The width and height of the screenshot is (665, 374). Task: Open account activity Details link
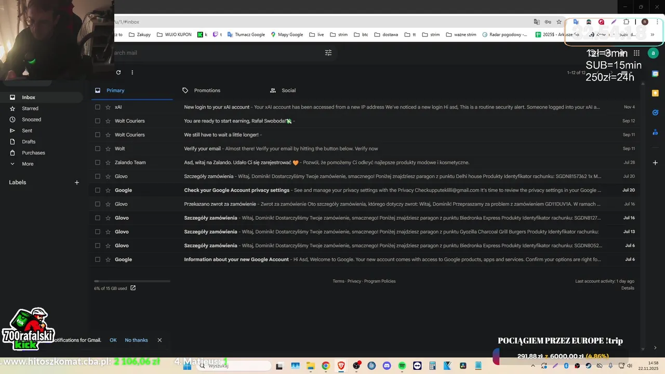628,288
